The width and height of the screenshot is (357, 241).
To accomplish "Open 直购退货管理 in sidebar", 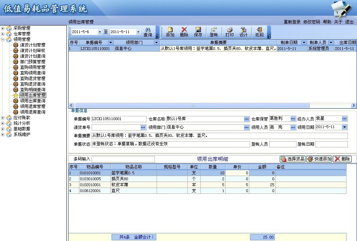I will [x=33, y=79].
